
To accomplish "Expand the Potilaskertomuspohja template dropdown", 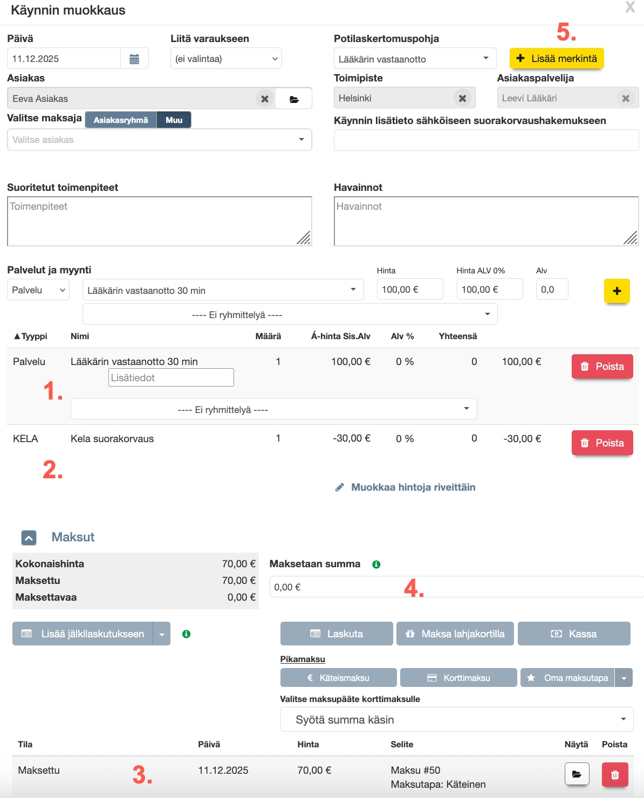I will 414,59.
